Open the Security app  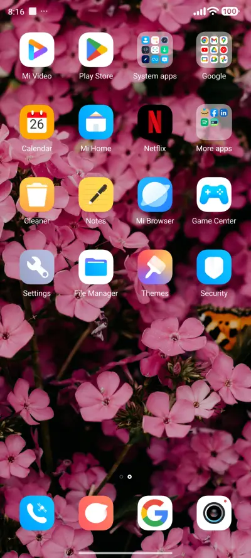[214, 267]
